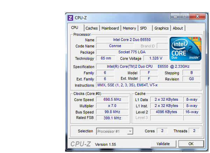The height and width of the screenshot is (153, 210).
Task: Show the Graphics tab
Action: [161, 28]
